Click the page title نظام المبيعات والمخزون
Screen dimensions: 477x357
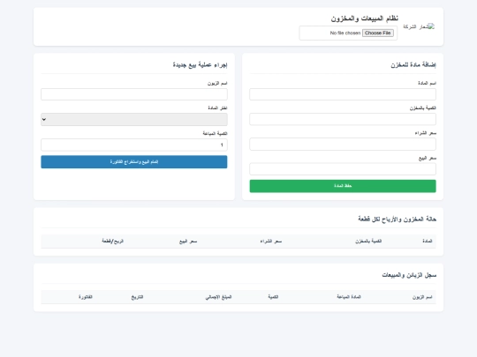(365, 19)
